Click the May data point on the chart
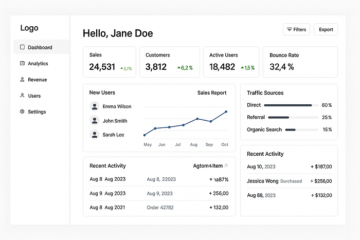 click(x=145, y=135)
